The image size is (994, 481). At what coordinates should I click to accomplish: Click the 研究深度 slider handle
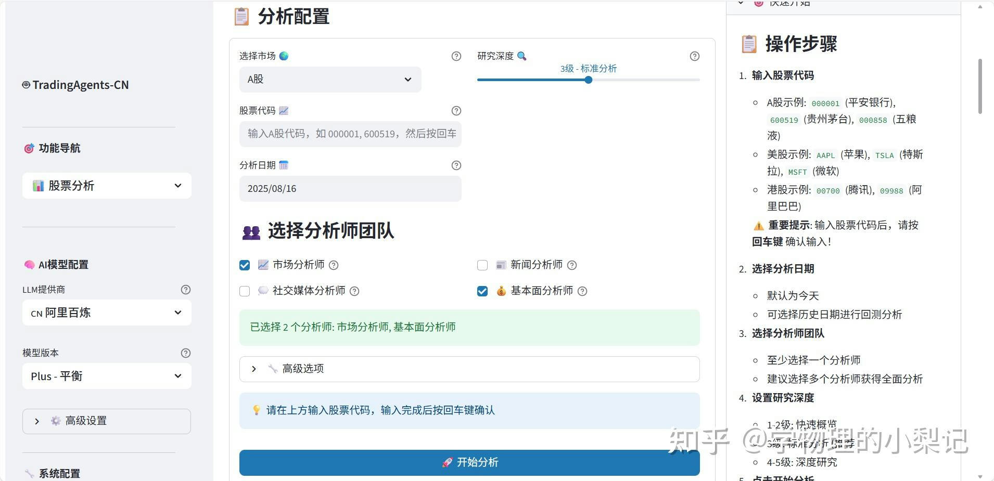point(588,80)
